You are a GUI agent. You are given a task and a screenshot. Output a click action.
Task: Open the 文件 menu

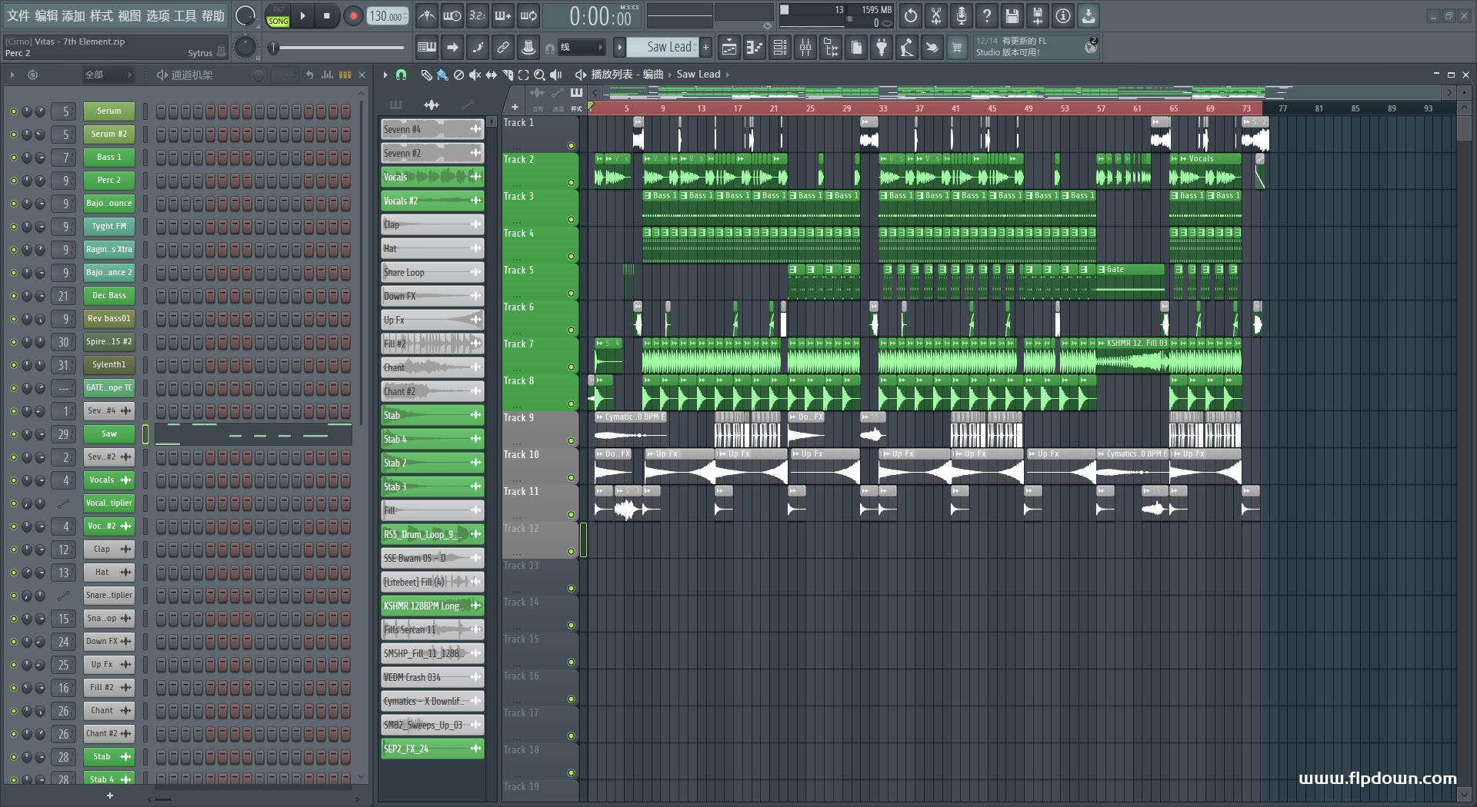[18, 15]
